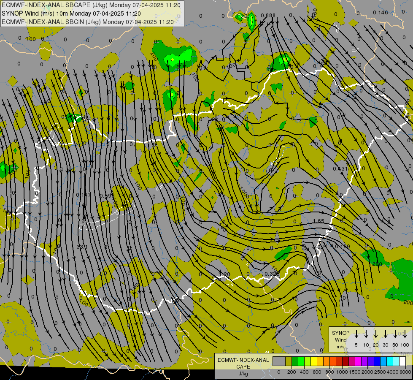Image resolution: width=413 pixels, height=380 pixels.
Task: Click the ECMWF-INDEX-ANAL CAPE legend label
Action: 243,363
